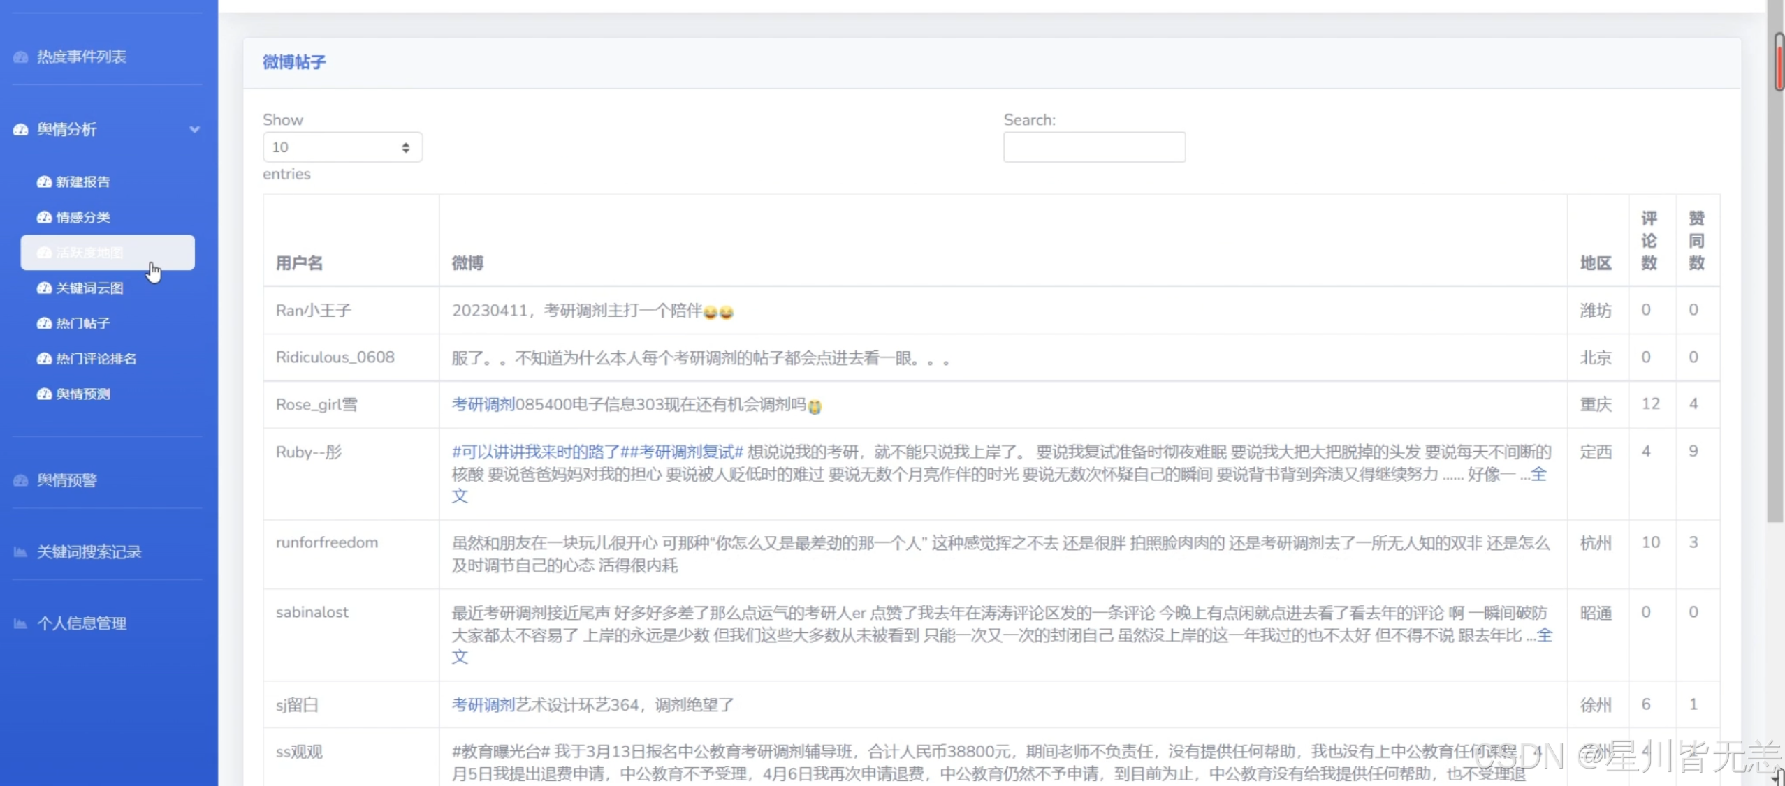This screenshot has height=786, width=1785.
Task: Click inside the Search input field
Action: [1093, 147]
